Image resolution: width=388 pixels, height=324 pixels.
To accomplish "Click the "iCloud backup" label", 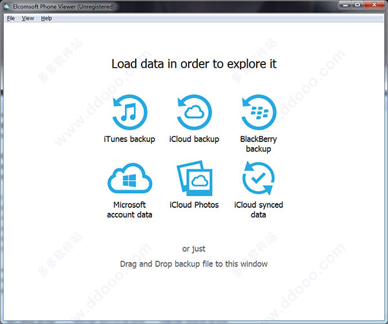I will [x=194, y=139].
